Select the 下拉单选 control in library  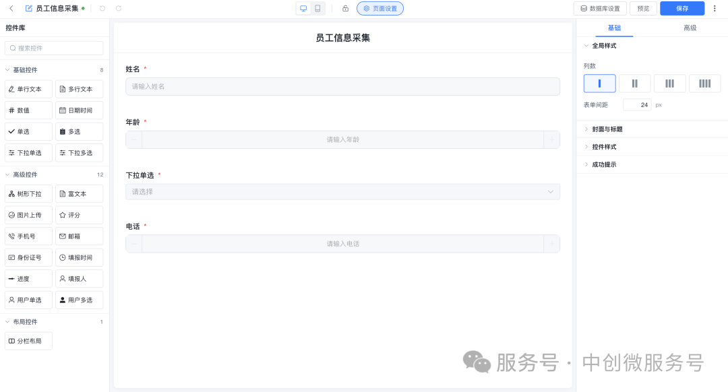point(28,153)
